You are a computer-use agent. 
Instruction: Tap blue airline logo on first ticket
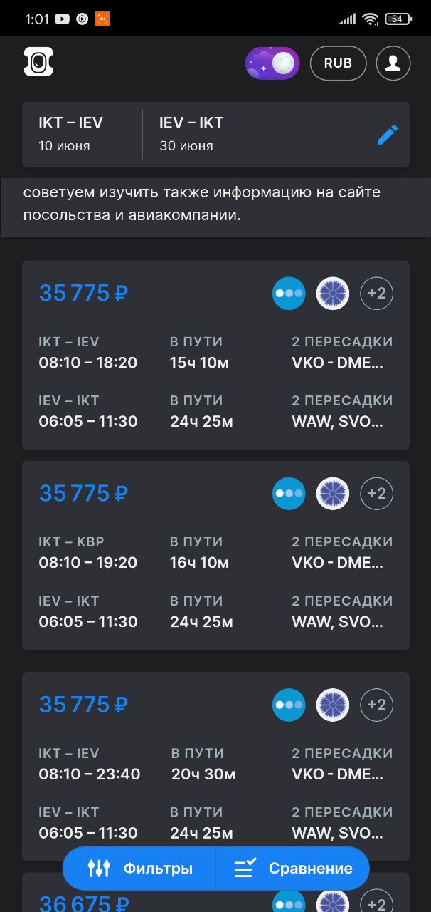click(289, 293)
